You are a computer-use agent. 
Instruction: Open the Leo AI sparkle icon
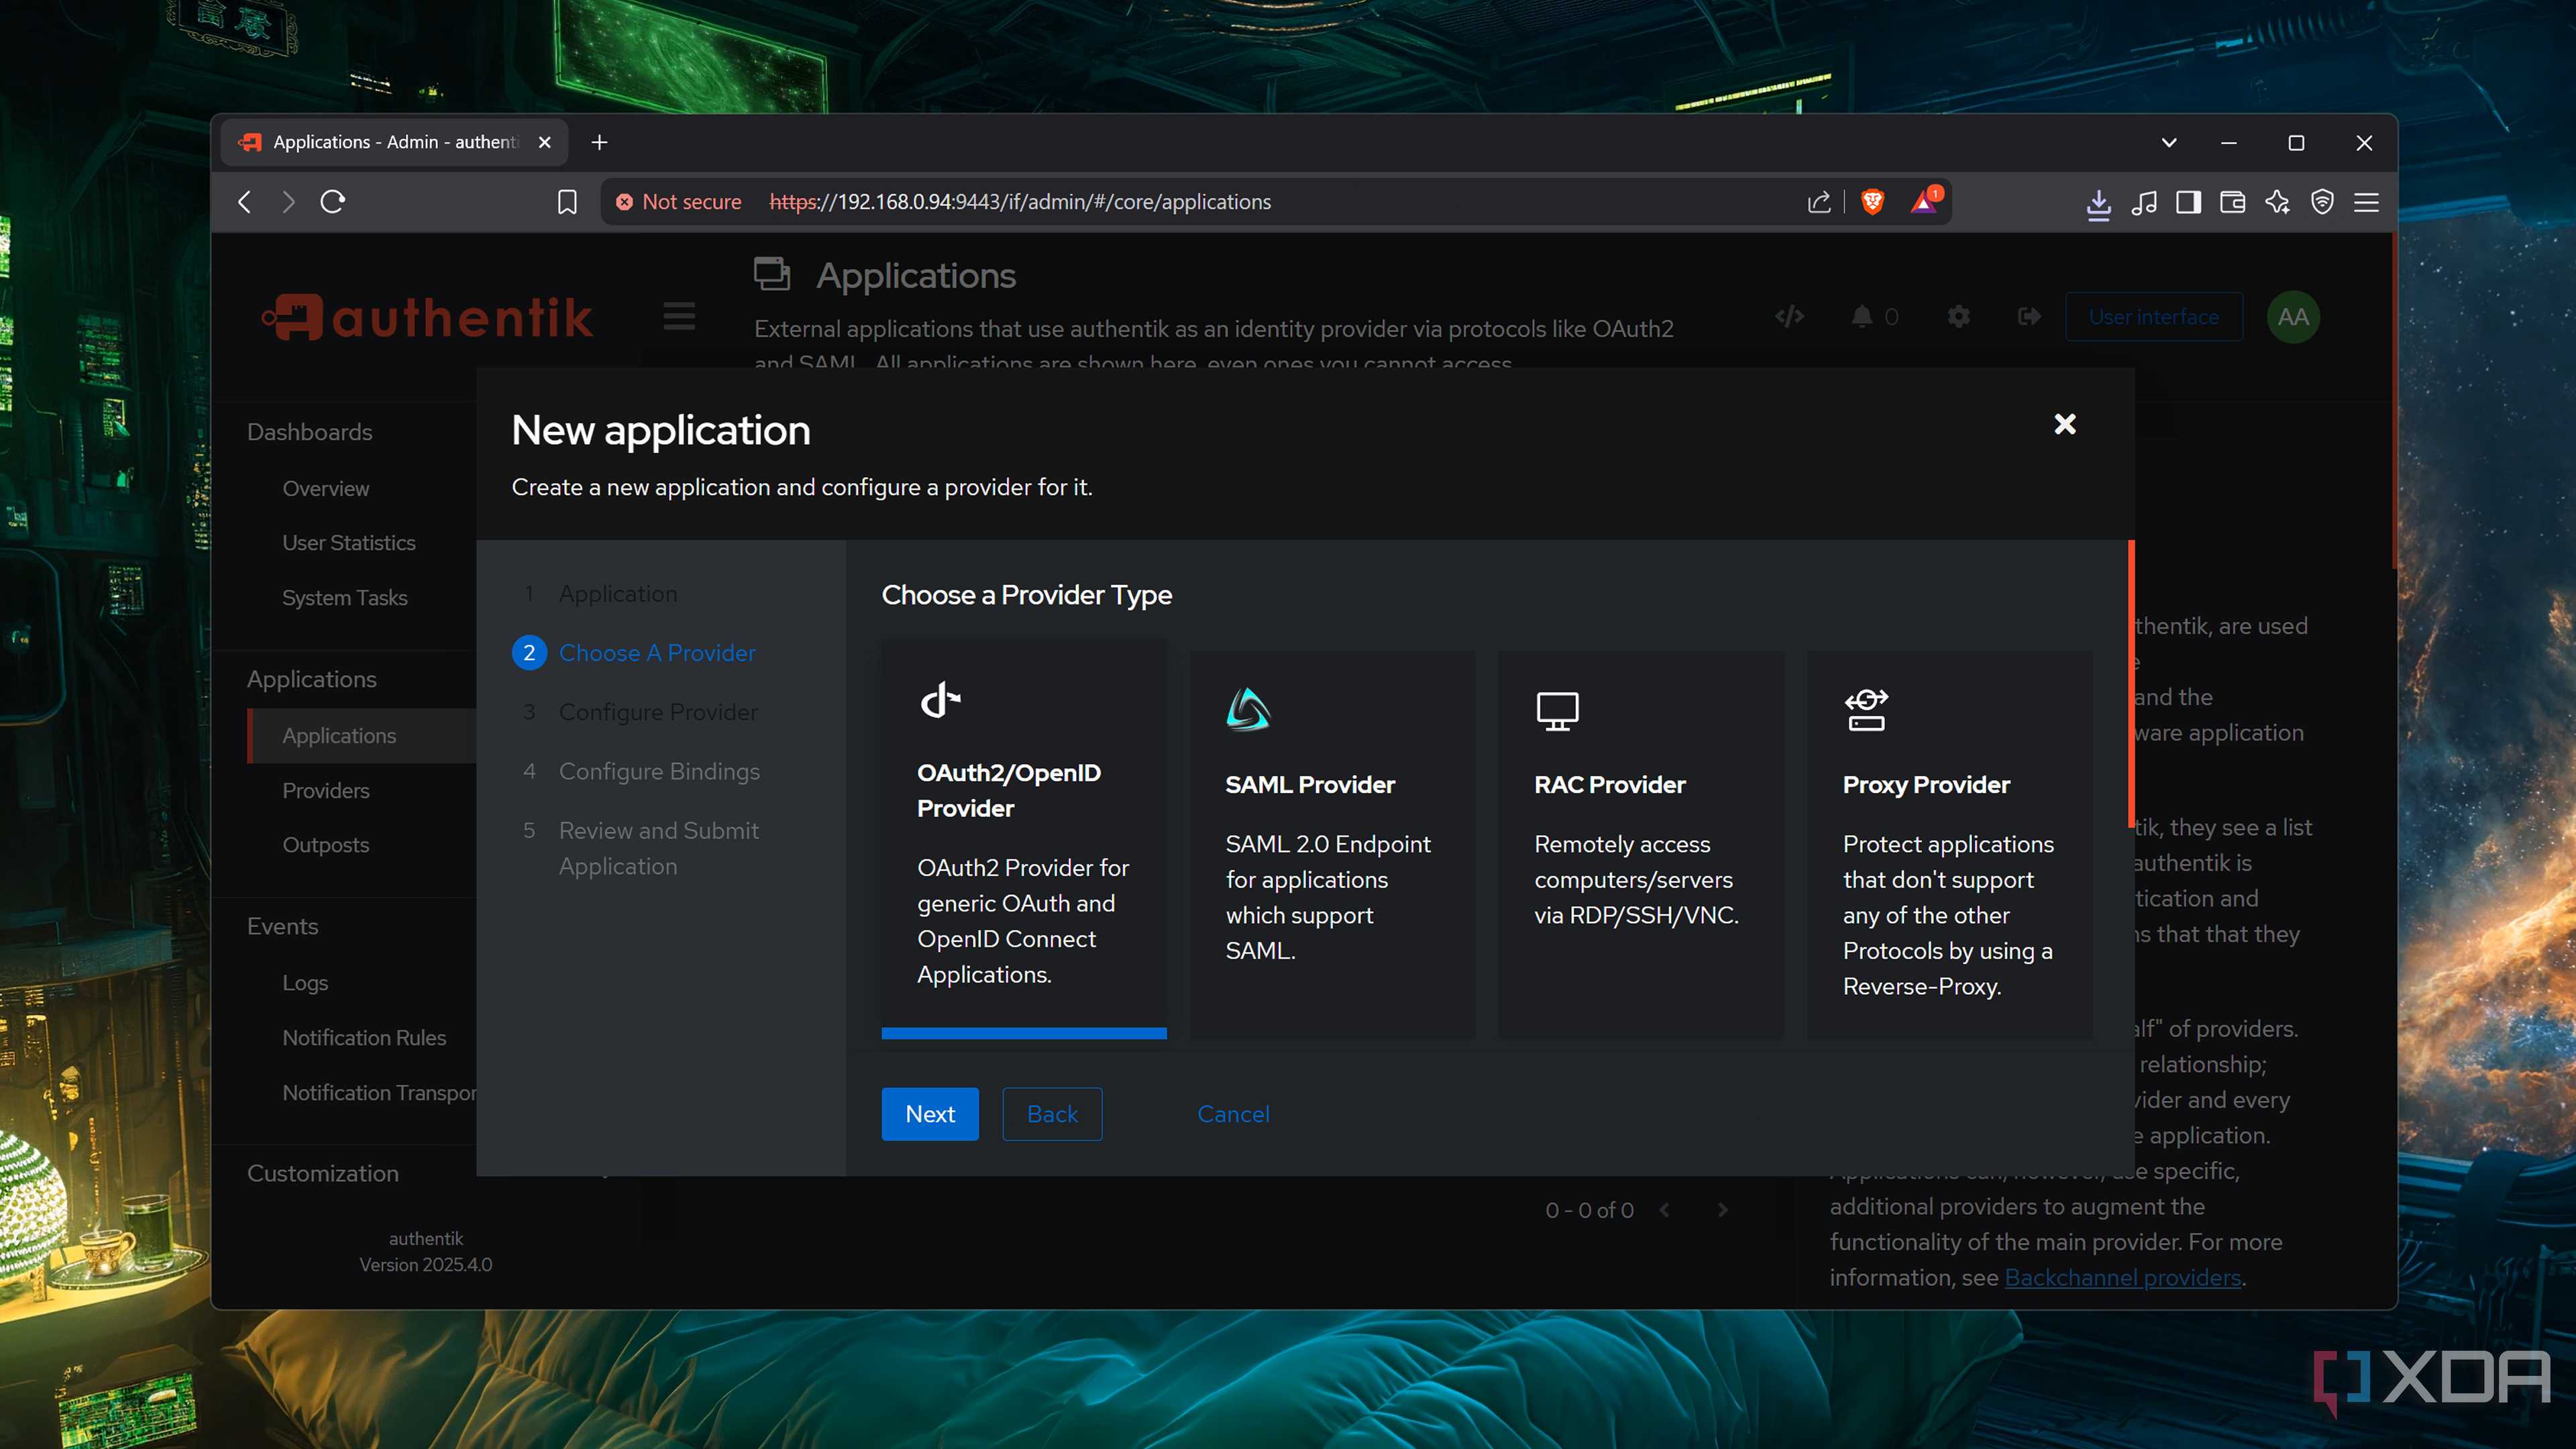(x=2278, y=202)
